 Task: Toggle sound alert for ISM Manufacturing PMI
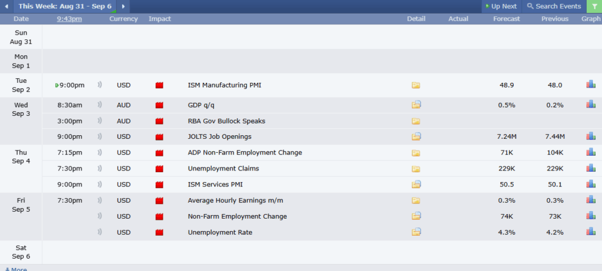coord(99,85)
